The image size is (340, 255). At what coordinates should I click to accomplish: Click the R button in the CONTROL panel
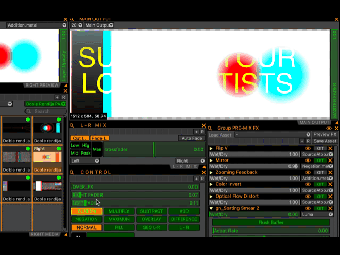[x=202, y=178]
